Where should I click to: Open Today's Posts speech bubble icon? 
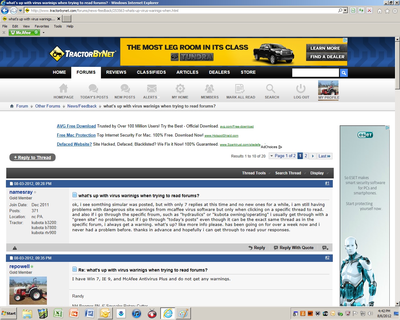(93, 88)
